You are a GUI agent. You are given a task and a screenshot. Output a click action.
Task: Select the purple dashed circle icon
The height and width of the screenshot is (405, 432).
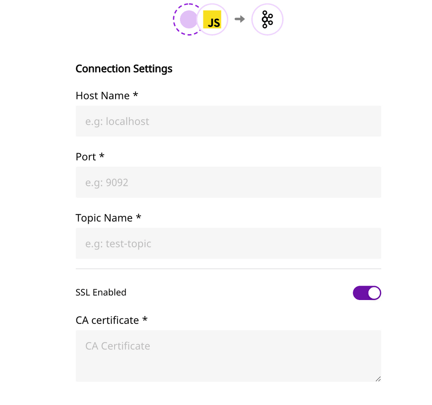coord(188,19)
